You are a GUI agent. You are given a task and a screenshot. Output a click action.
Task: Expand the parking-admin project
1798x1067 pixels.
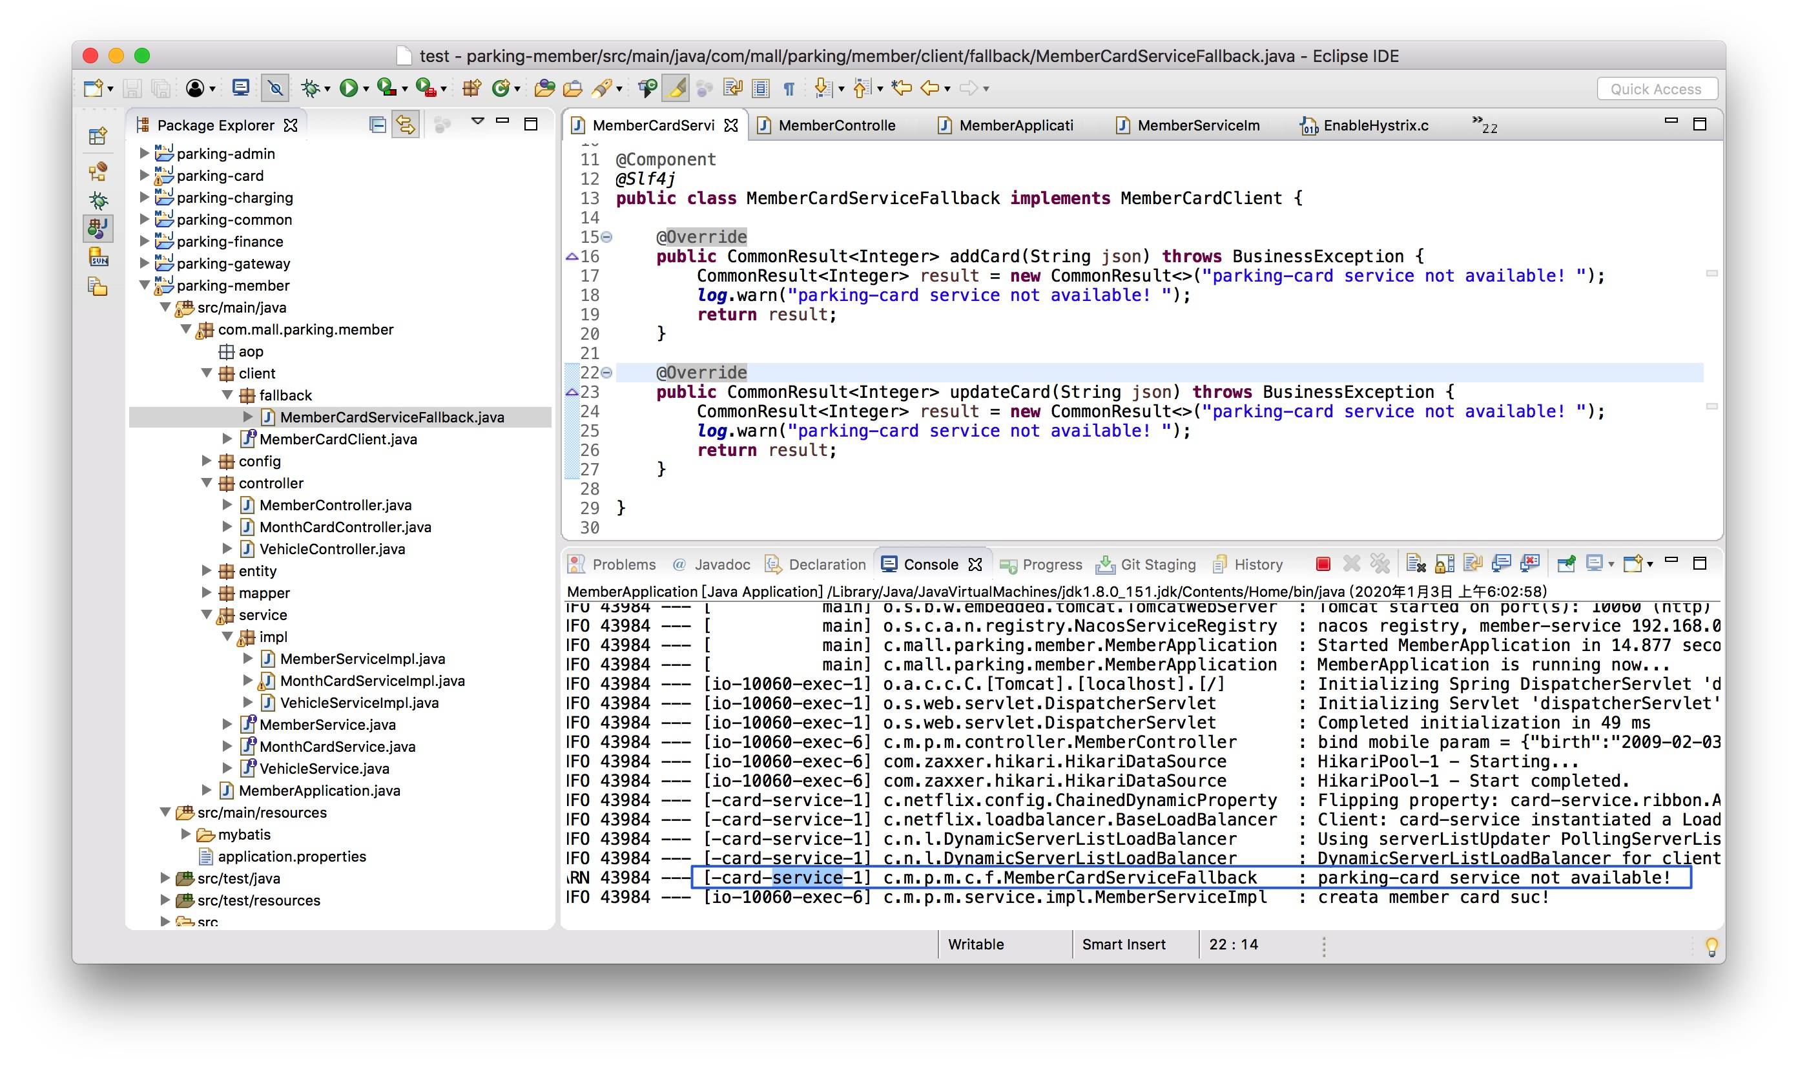coord(144,153)
